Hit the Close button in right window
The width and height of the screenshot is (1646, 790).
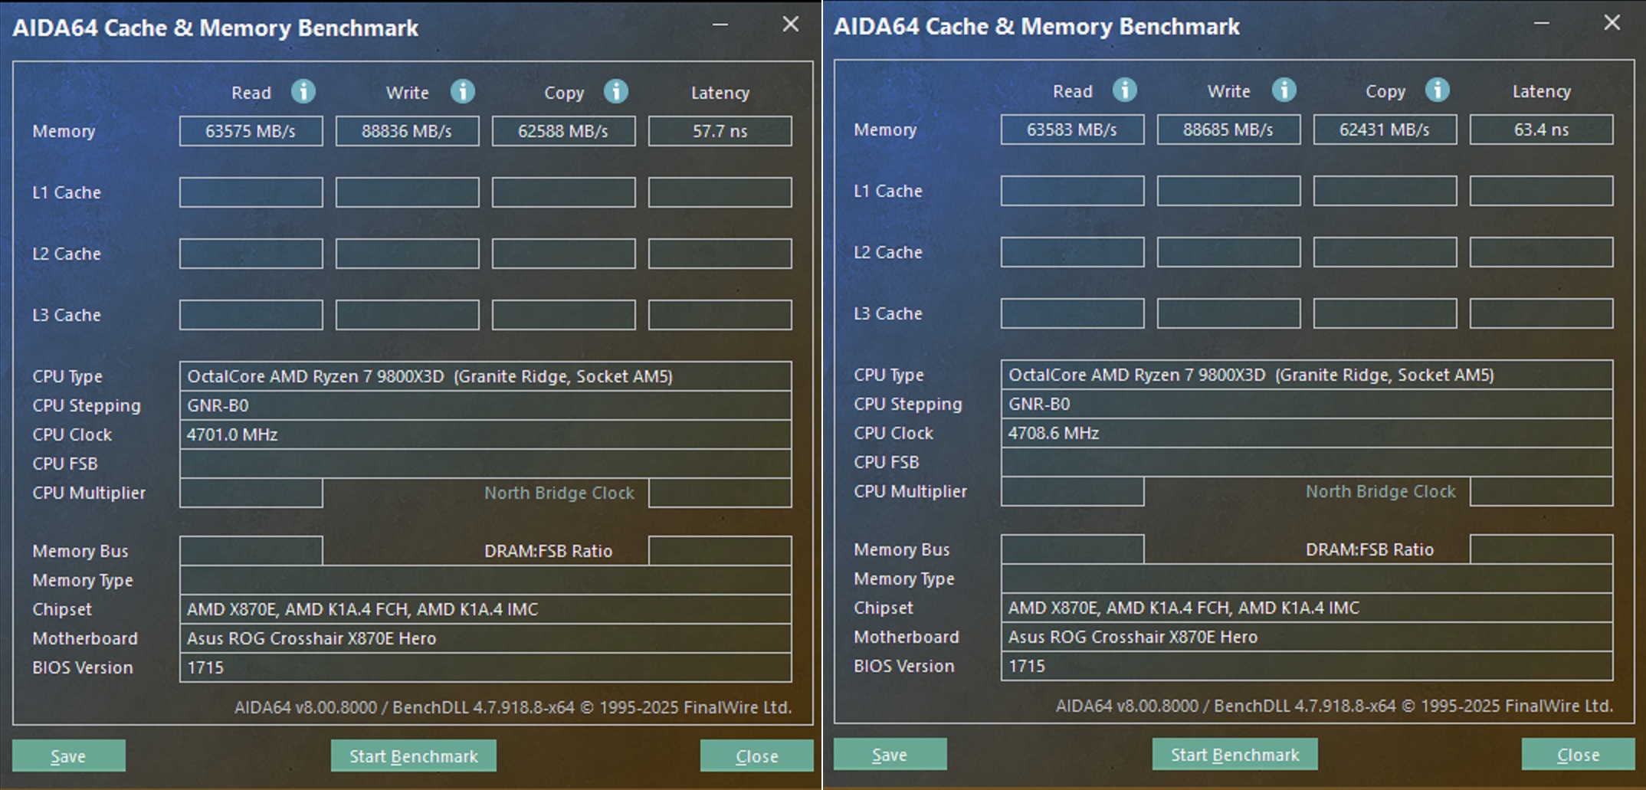pyautogui.click(x=1578, y=754)
